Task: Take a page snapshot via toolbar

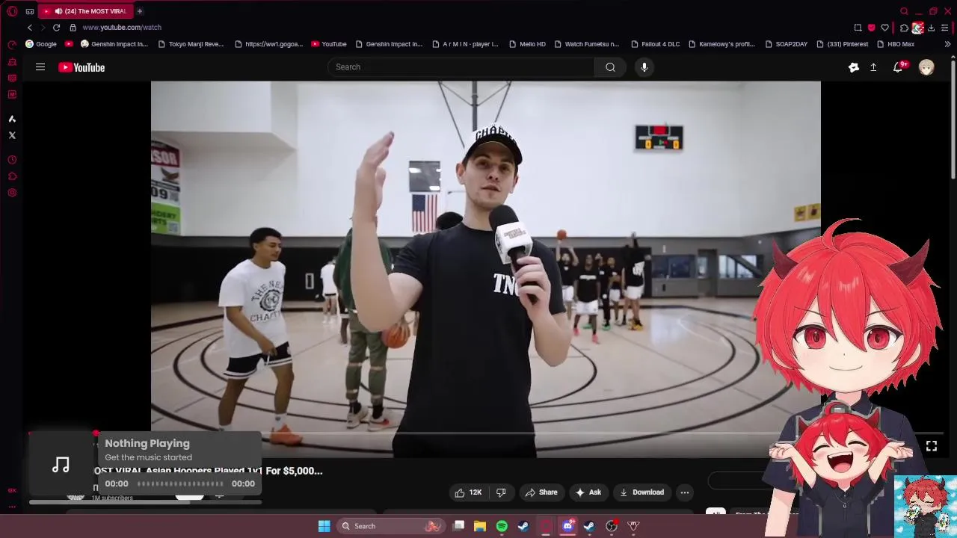Action: tap(858, 28)
